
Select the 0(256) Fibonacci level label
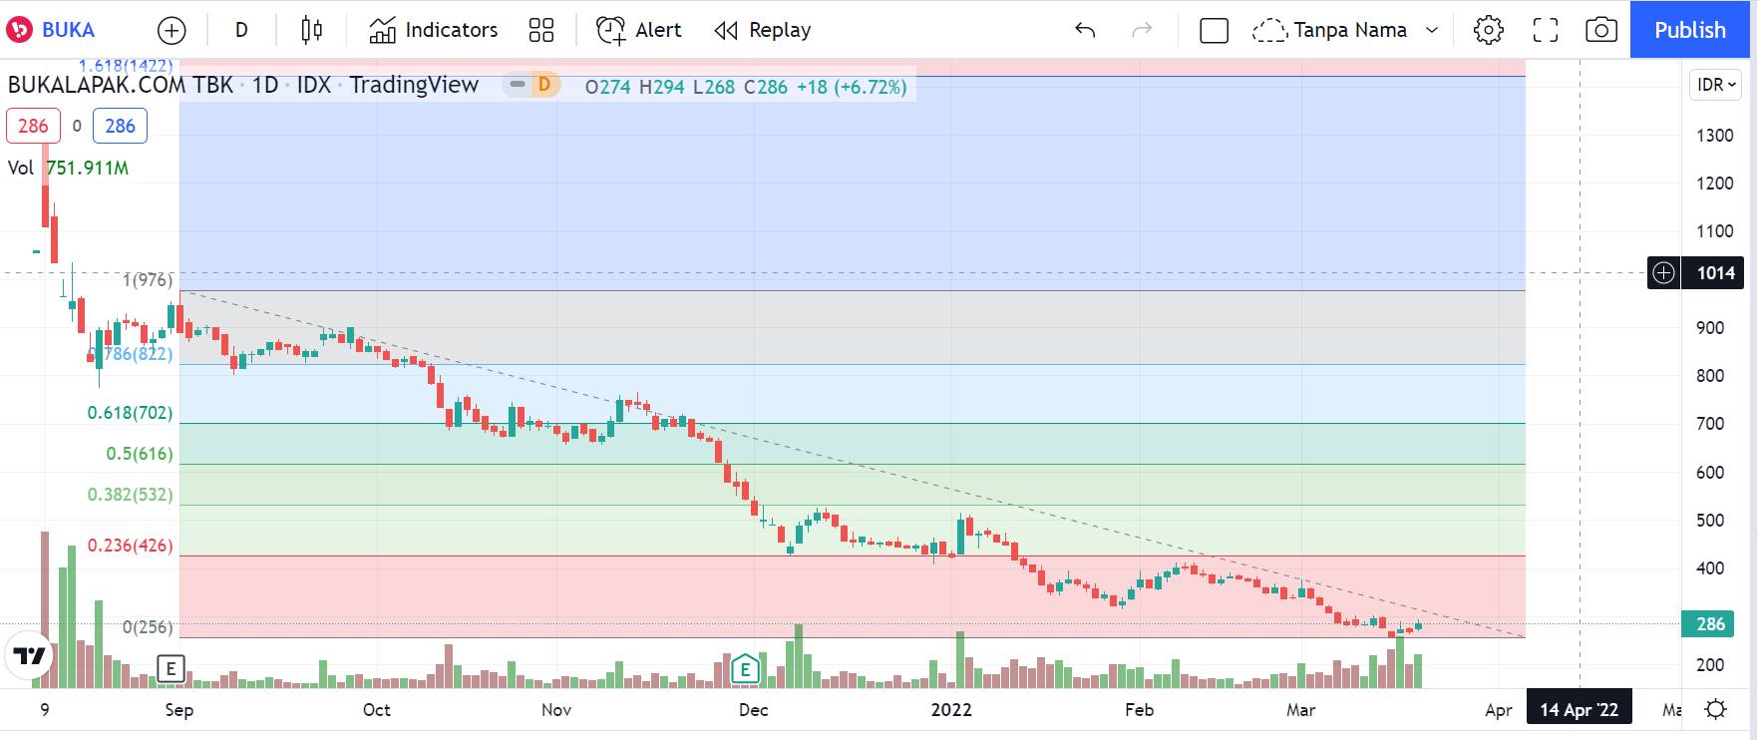click(148, 627)
